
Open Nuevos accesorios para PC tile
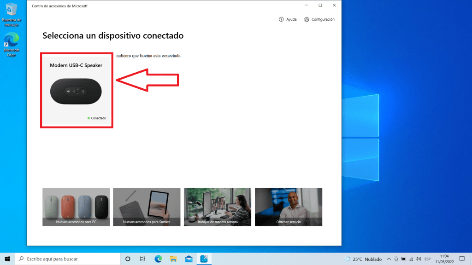point(76,207)
